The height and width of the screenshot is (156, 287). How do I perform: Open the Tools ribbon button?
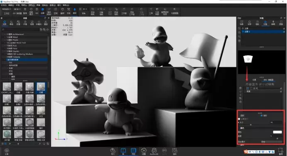pyautogui.click(x=151, y=11)
